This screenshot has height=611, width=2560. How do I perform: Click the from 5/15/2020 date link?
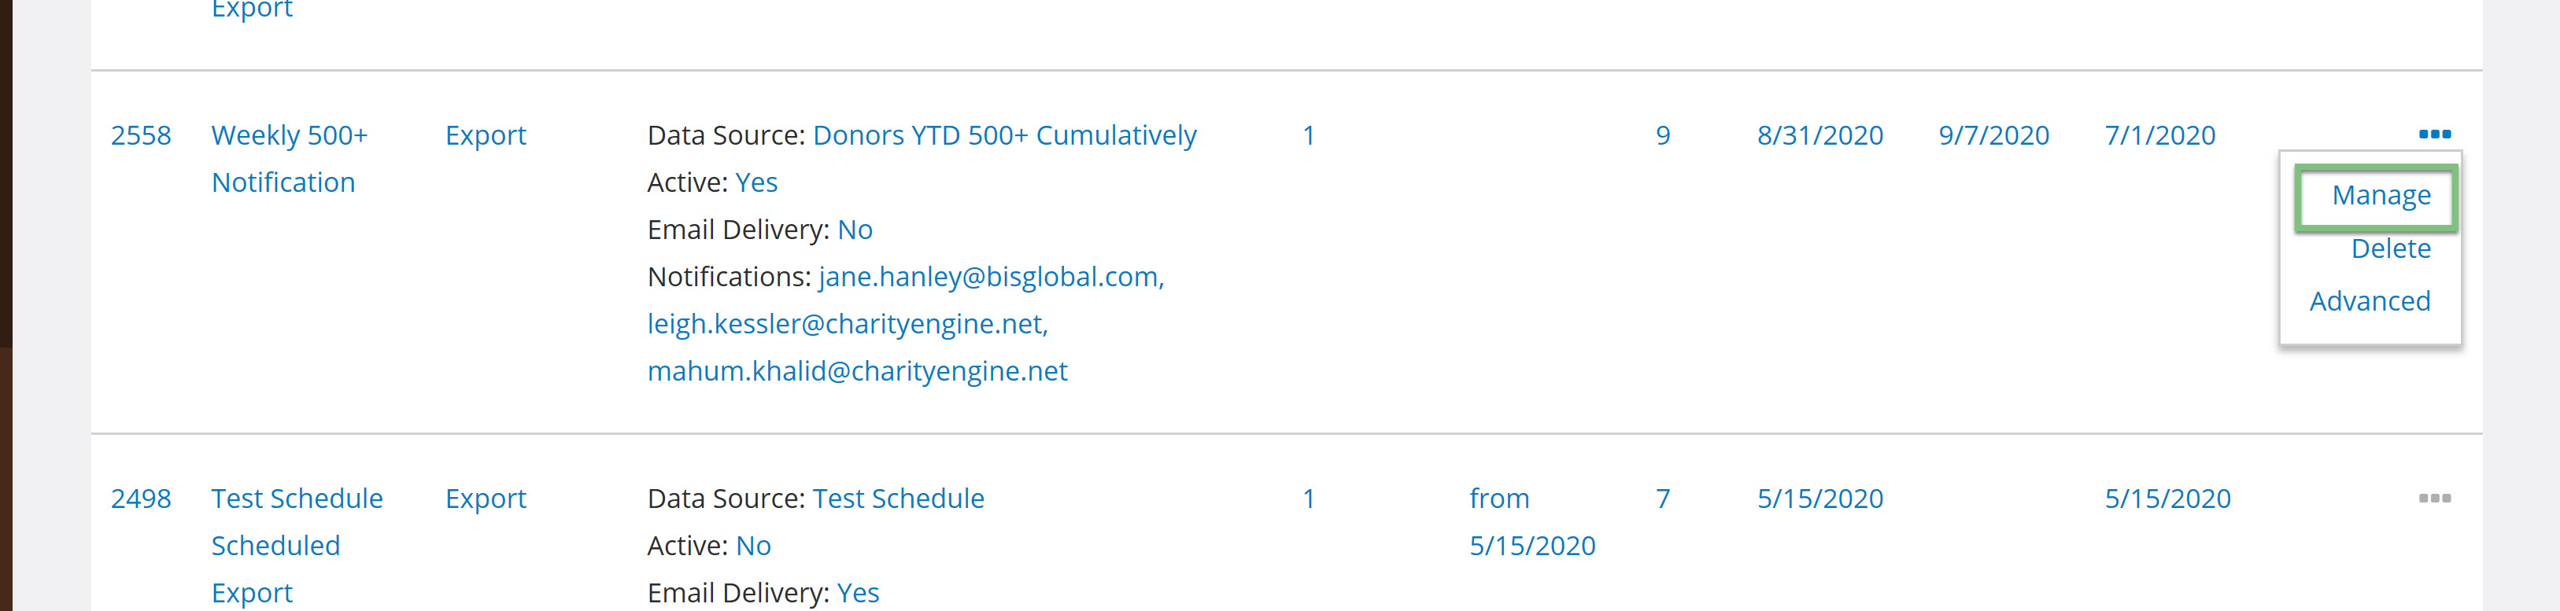click(x=1531, y=521)
